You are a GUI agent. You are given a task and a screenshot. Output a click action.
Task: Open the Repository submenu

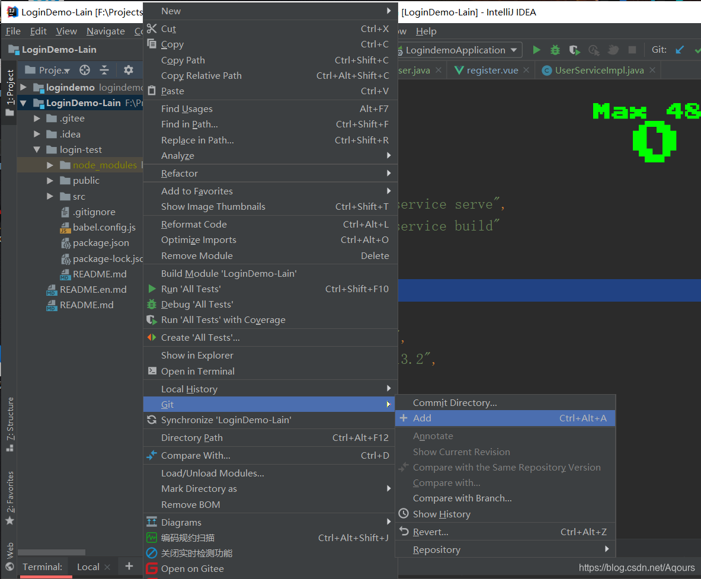click(x=505, y=549)
